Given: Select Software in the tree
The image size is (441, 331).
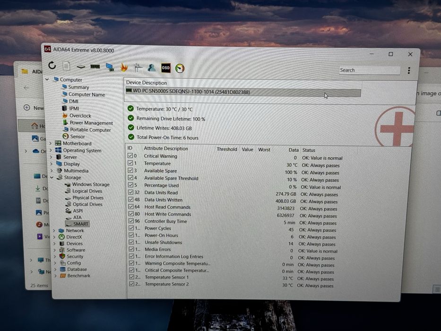Looking at the screenshot, I should 76,250.
